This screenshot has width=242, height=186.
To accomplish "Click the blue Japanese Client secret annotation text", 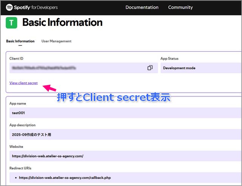I will click(113, 98).
